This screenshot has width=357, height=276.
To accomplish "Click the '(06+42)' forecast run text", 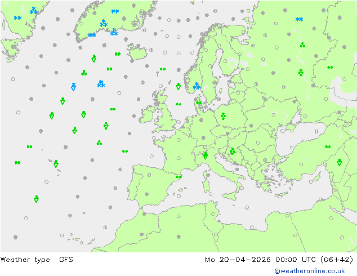I will (x=337, y=260).
